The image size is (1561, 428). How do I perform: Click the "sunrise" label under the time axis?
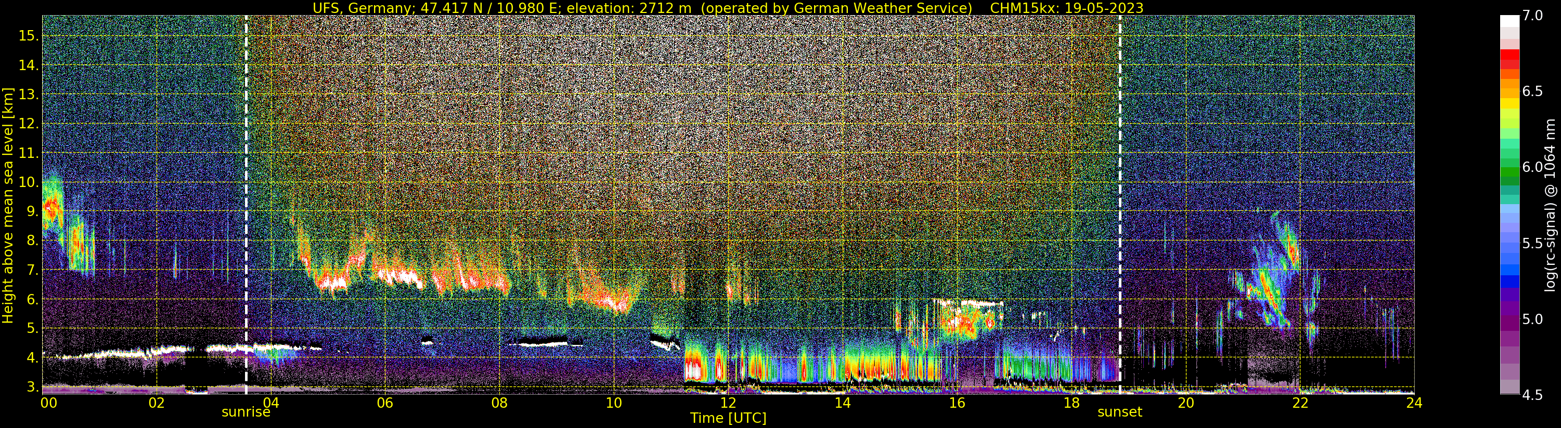[246, 412]
